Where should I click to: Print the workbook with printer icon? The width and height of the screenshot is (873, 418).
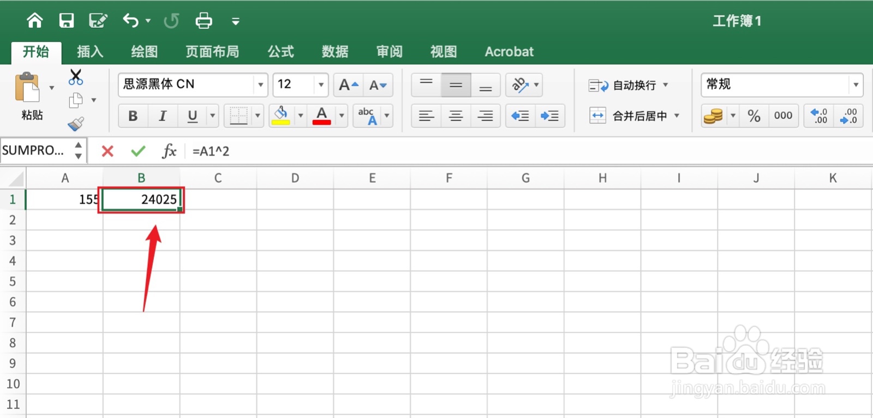204,21
